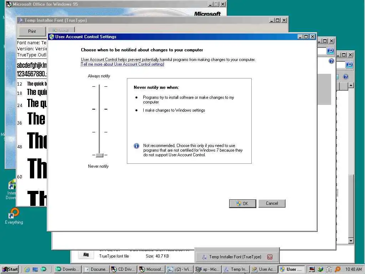Open the Everything desktop shortcut

click(x=14, y=216)
